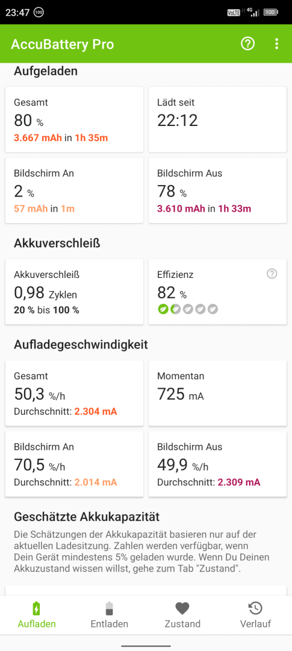Tap the first green efficiency leaf icon

tap(163, 309)
